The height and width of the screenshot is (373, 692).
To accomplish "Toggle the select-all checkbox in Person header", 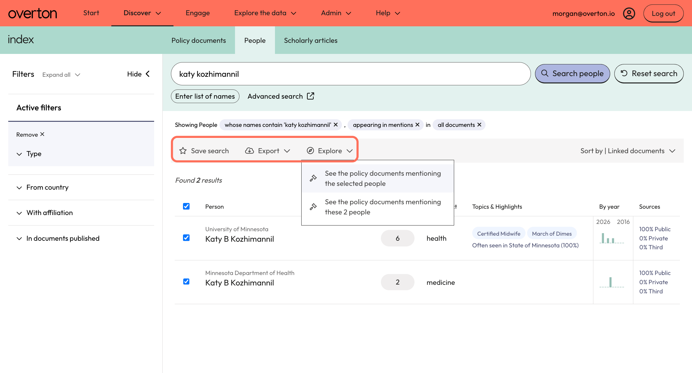I will tap(186, 206).
